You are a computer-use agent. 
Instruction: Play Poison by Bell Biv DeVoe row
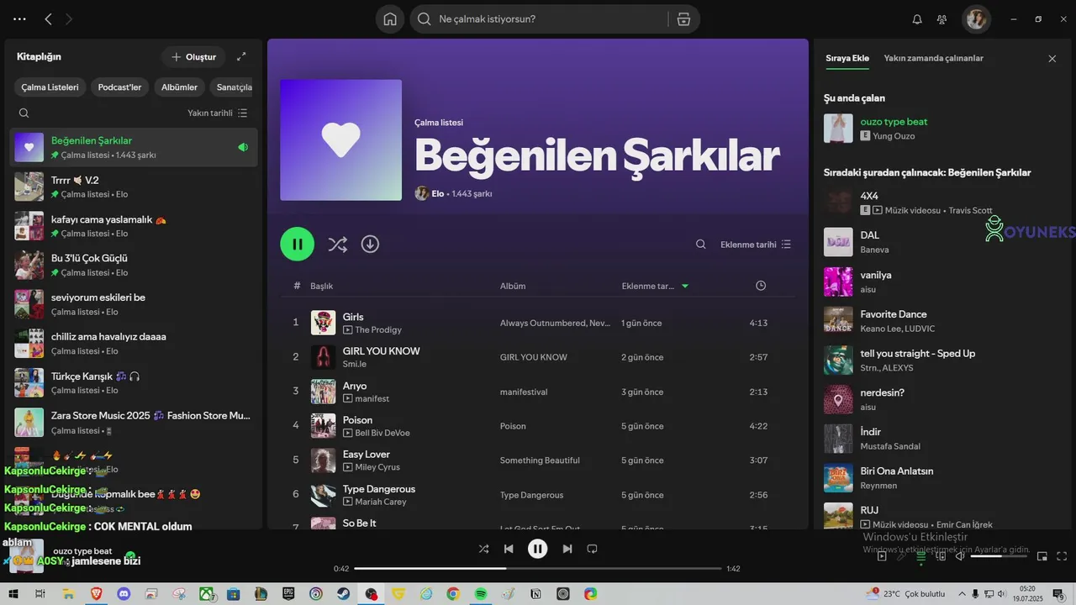click(538, 425)
